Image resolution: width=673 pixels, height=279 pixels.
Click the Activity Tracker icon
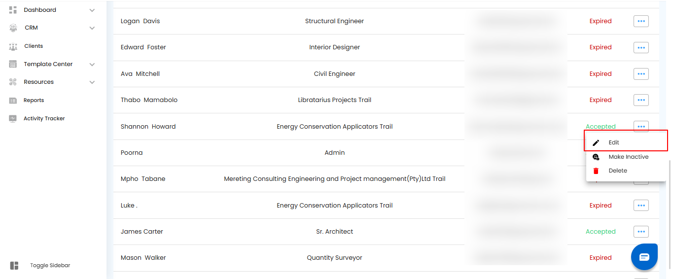(13, 119)
